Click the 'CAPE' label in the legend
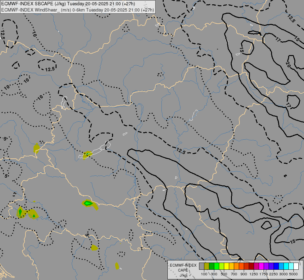The height and width of the screenshot is (280, 304). 183,270
